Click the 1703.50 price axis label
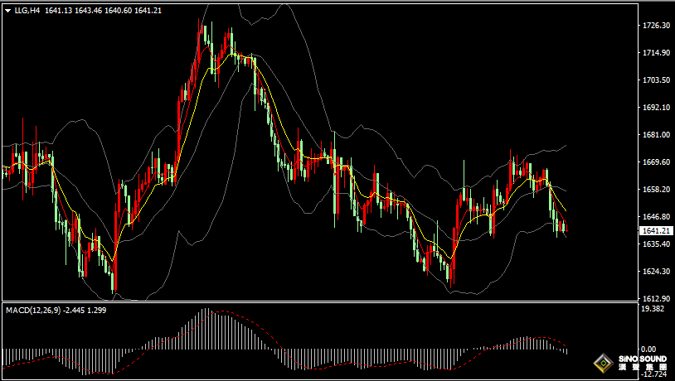 656,80
